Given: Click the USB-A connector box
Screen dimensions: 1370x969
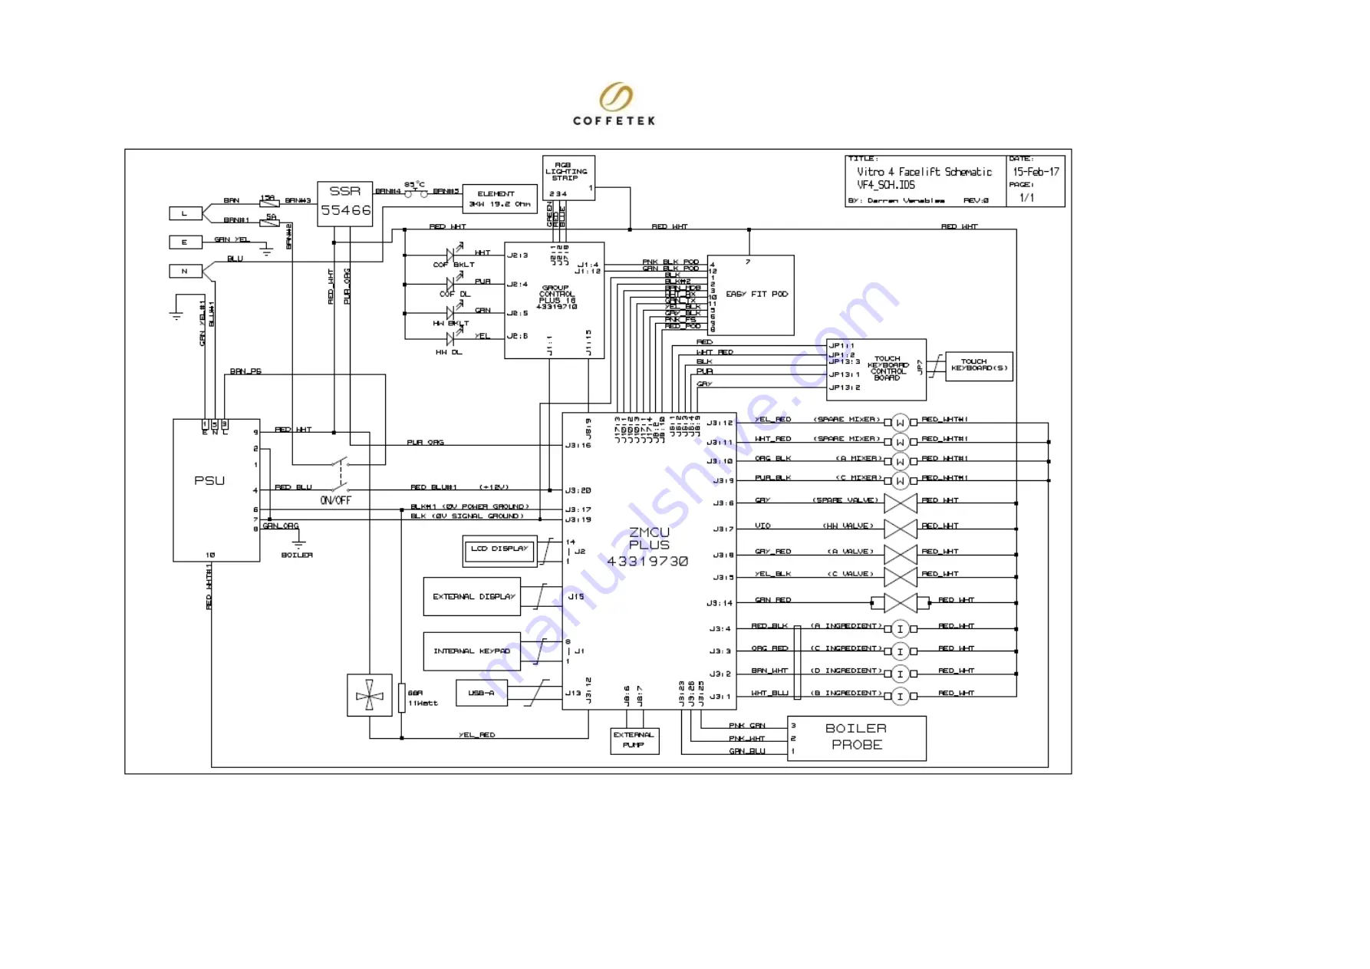Looking at the screenshot, I should pyautogui.click(x=481, y=693).
